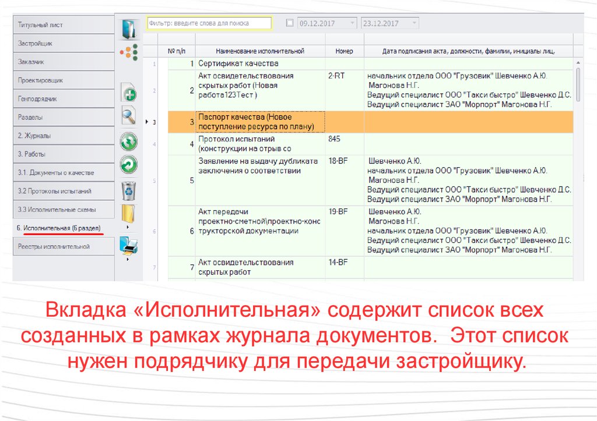Open the 3.2 Протоколы испытаний tab
The width and height of the screenshot is (597, 421).
pyautogui.click(x=64, y=191)
